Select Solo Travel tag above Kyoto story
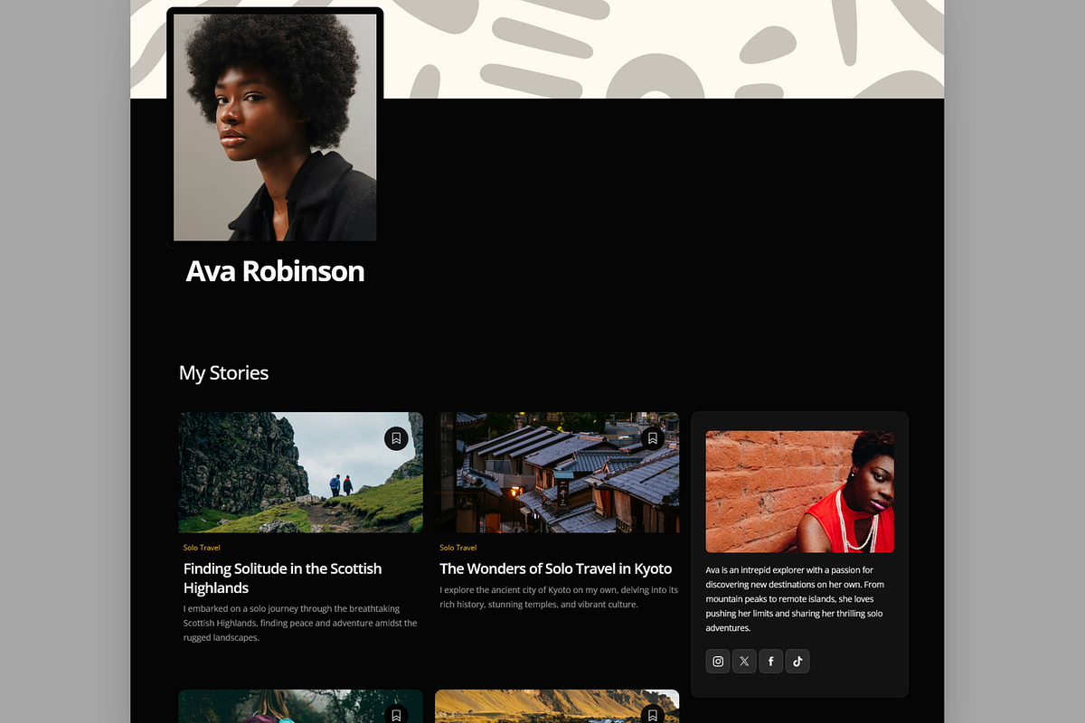 [x=458, y=548]
